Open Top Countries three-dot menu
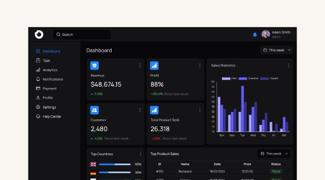Screen dimensions: 325x180 tap(140, 154)
